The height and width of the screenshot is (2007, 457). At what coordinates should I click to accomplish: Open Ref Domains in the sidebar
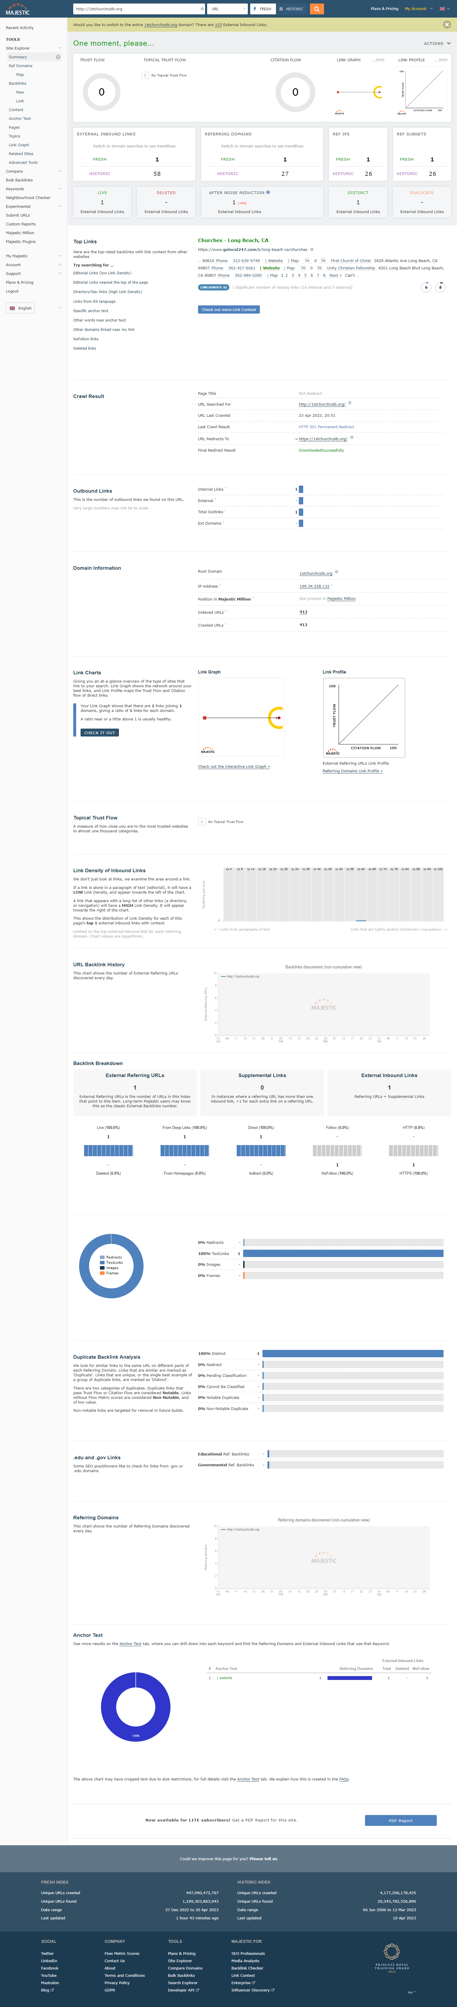(x=20, y=65)
